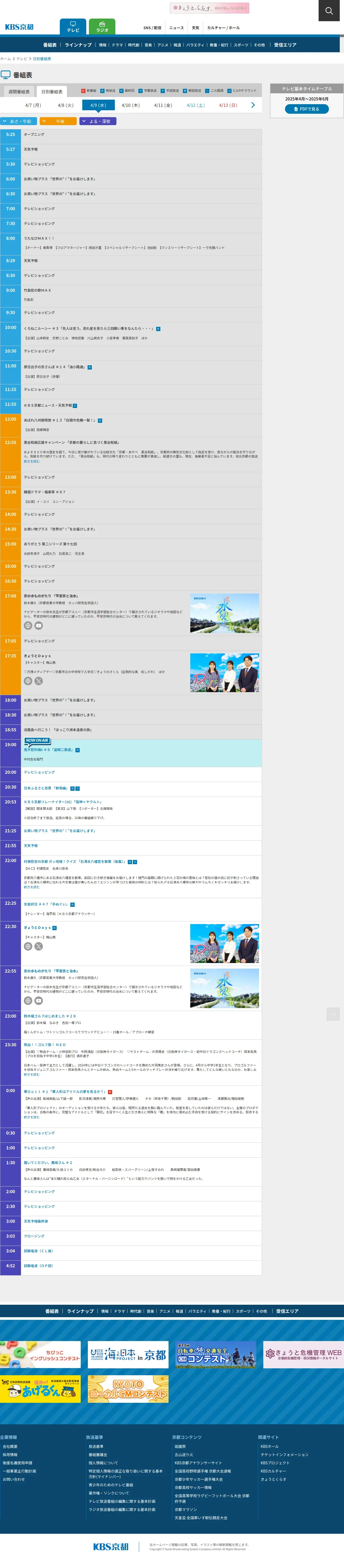The width and height of the screenshot is (344, 1560).
Task: Select the 週間番組表 tab
Action: [19, 91]
